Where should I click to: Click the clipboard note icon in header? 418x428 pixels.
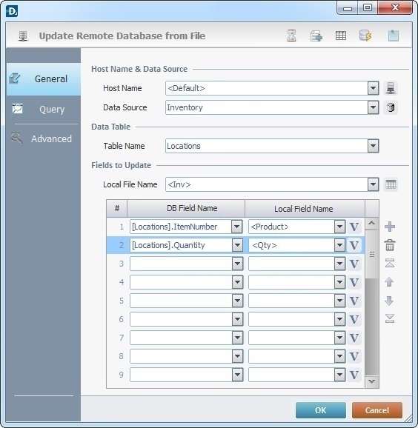[394, 36]
